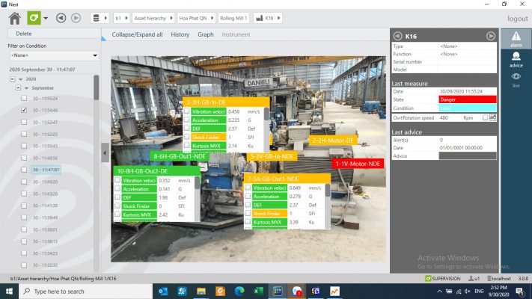
Task: Collapse the left panel with arrow handle
Action: click(105, 153)
